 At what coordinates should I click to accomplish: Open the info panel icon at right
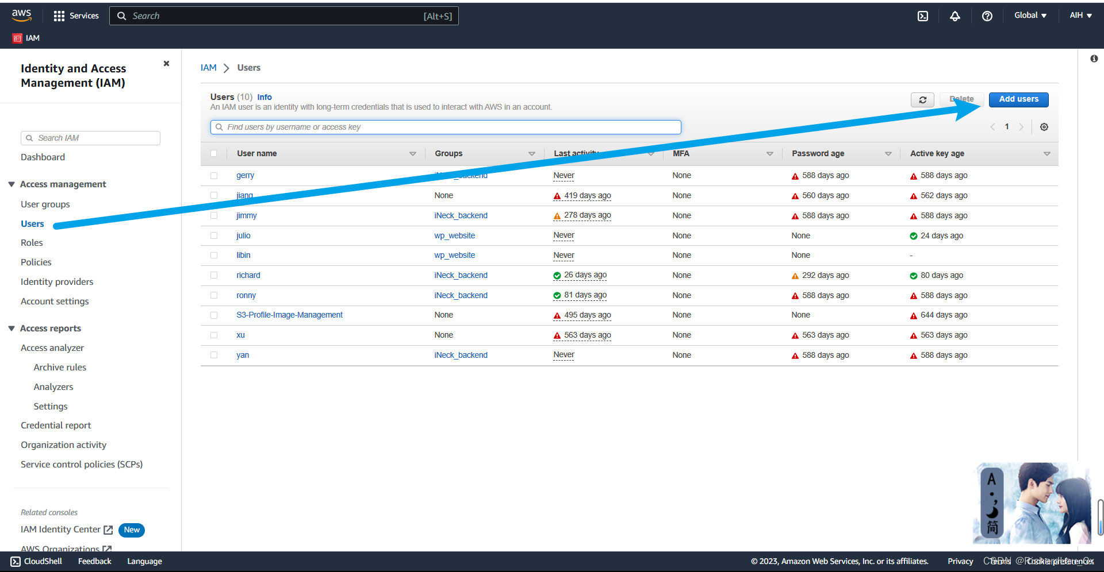click(1094, 59)
